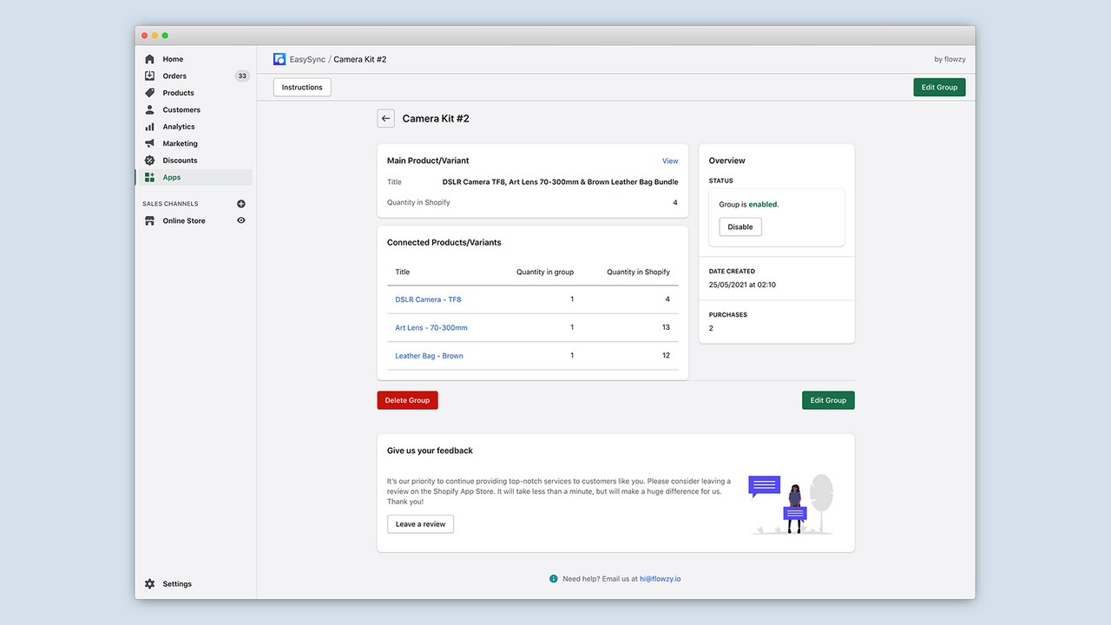Image resolution: width=1111 pixels, height=625 pixels.
Task: Click the Marketing megaphone icon
Action: pyautogui.click(x=150, y=143)
